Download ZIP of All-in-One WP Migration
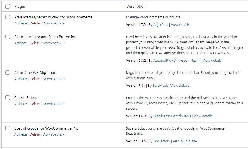Screen dimensions: 248x149 pyautogui.click(x=53, y=79)
